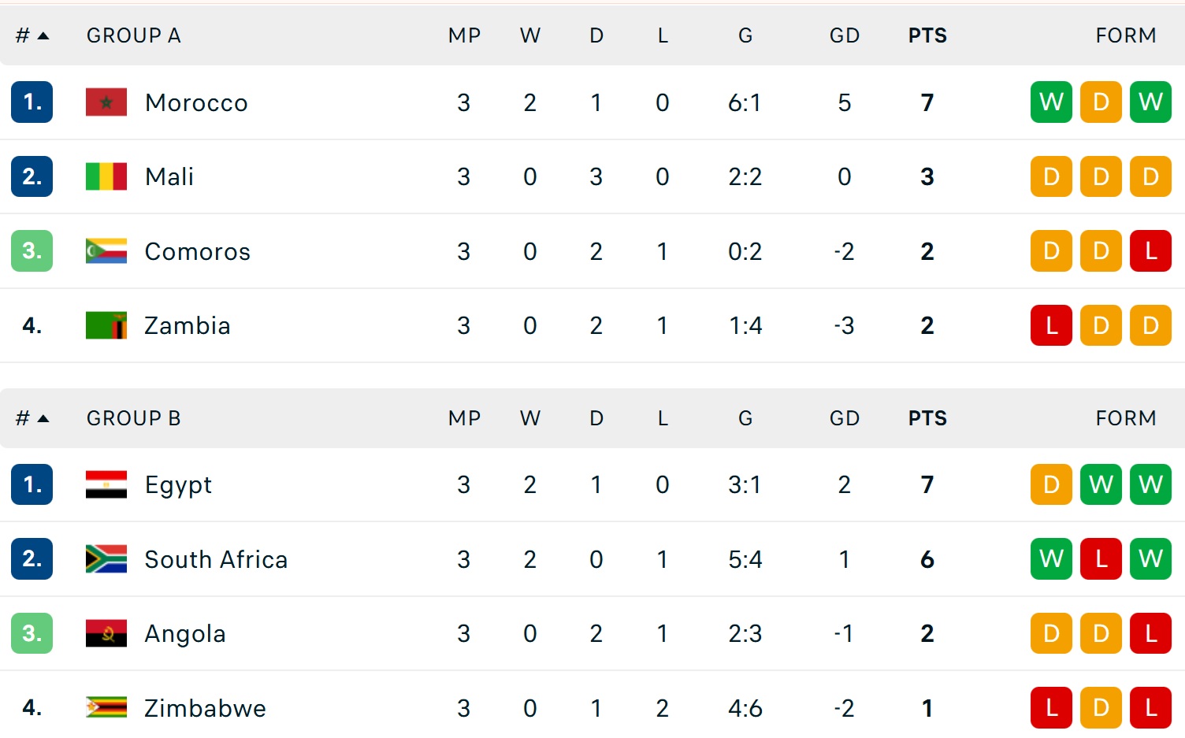Click Group A GD column header
The height and width of the screenshot is (738, 1185).
pos(844,35)
